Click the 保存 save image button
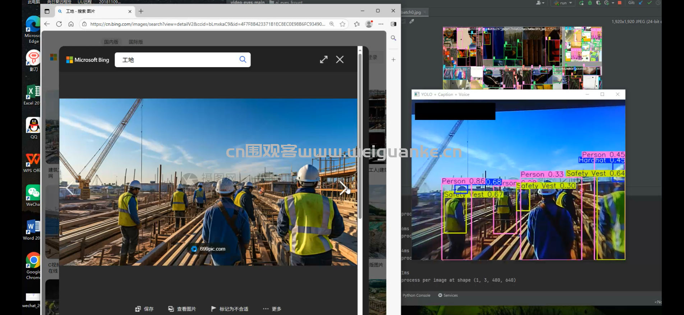684x315 pixels. 144,309
